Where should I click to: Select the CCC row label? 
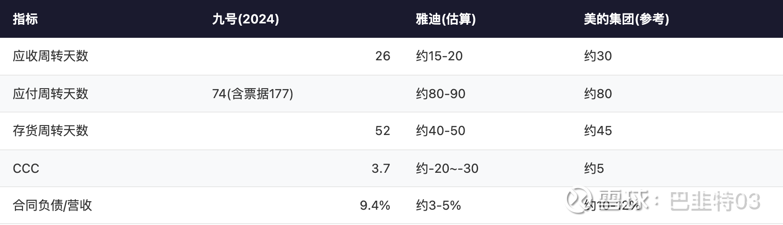[26, 168]
